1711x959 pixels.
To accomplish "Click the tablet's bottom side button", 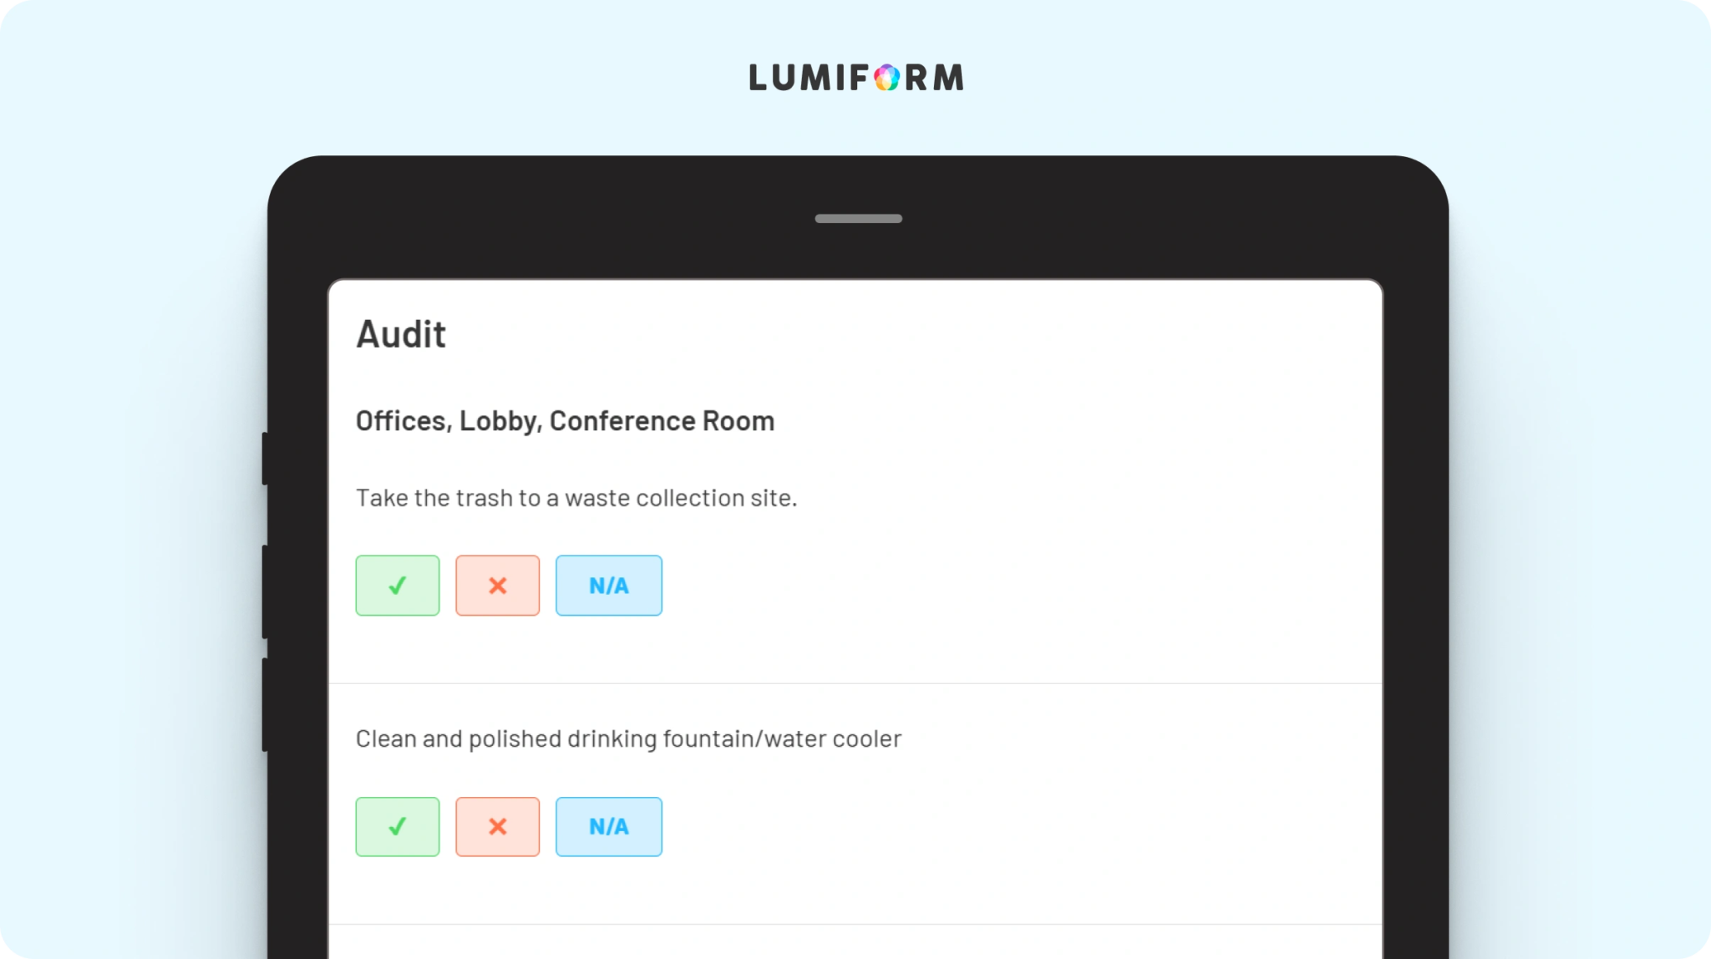I will coord(265,704).
